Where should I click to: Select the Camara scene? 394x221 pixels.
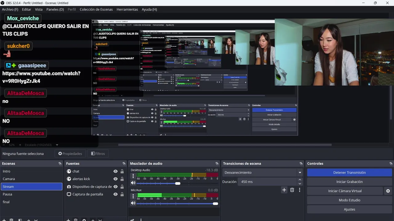point(31,179)
